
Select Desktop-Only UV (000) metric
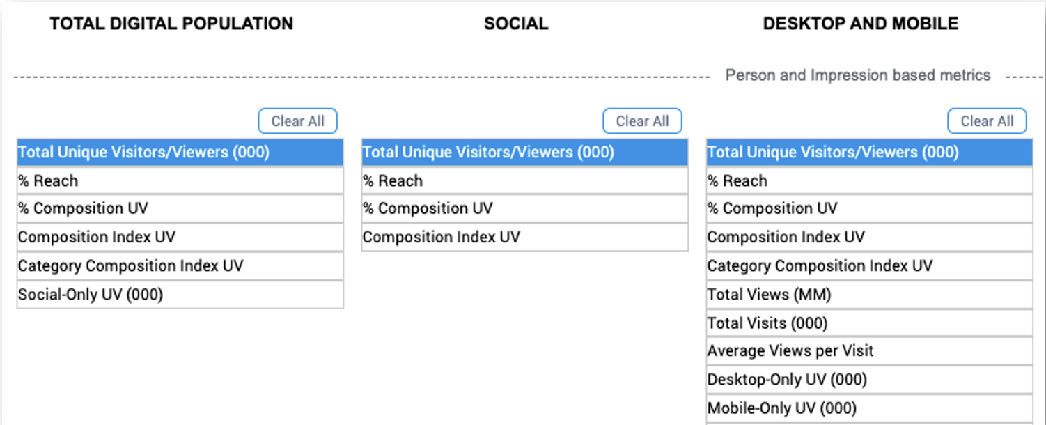[x=870, y=380]
